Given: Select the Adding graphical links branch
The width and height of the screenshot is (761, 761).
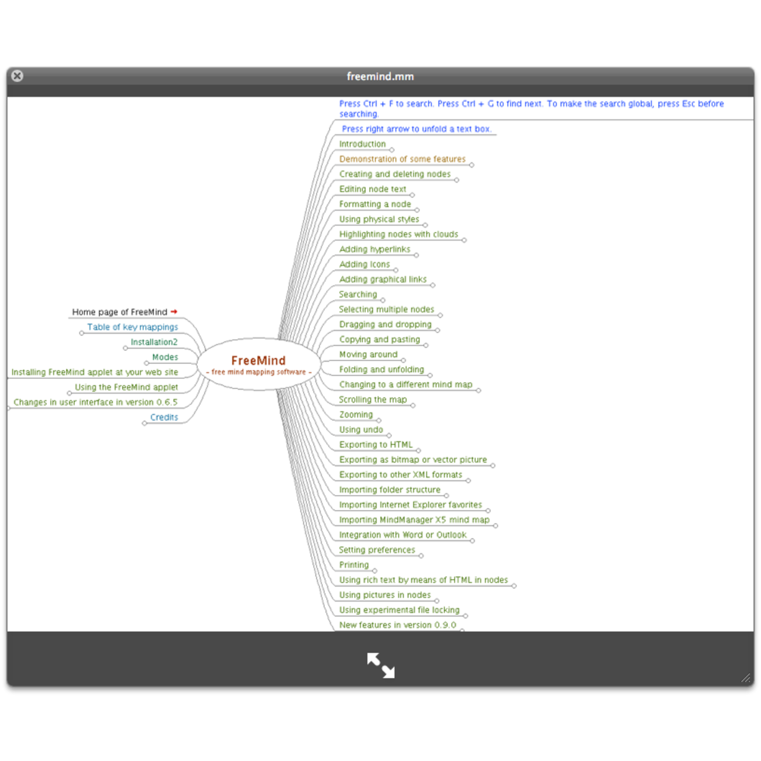Looking at the screenshot, I should [x=383, y=279].
